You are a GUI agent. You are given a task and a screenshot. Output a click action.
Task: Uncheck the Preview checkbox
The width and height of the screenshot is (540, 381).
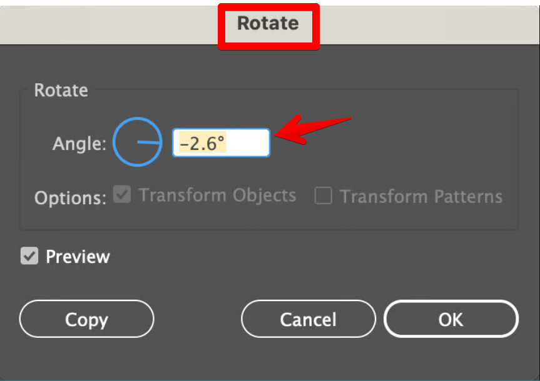click(x=29, y=256)
